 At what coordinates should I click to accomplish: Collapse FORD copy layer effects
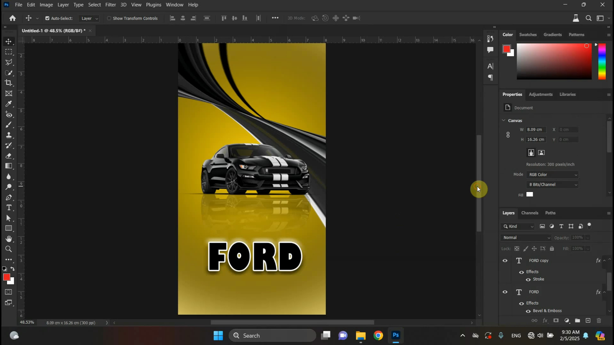point(604,261)
